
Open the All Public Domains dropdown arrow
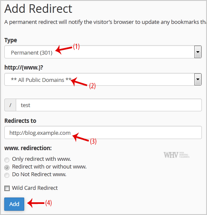pos(198,79)
